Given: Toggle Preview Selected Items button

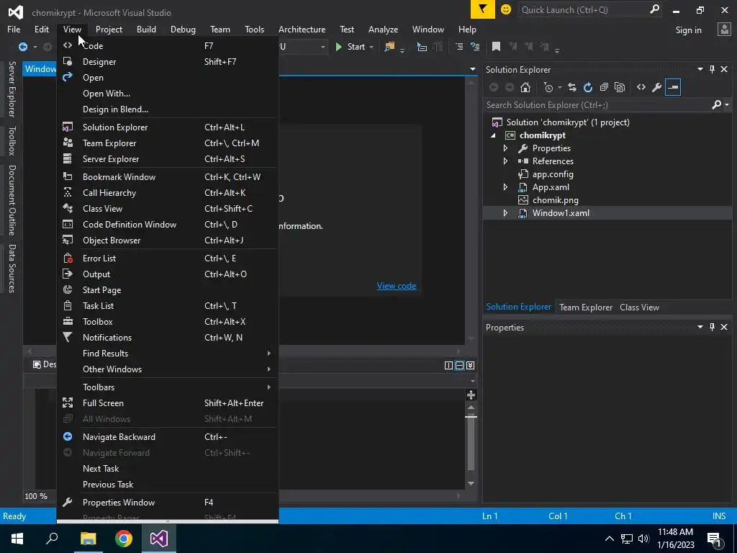Looking at the screenshot, I should point(673,87).
